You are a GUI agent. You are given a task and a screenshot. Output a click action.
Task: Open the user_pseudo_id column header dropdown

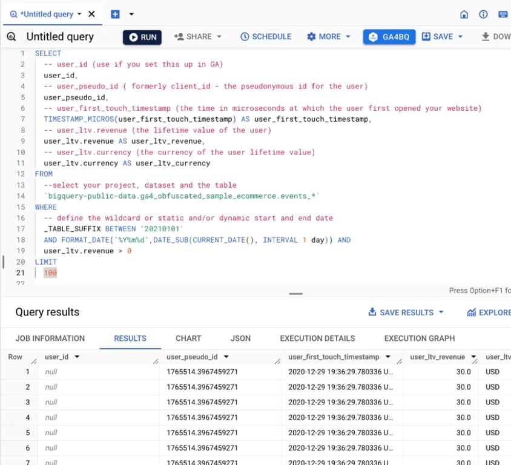226,357
